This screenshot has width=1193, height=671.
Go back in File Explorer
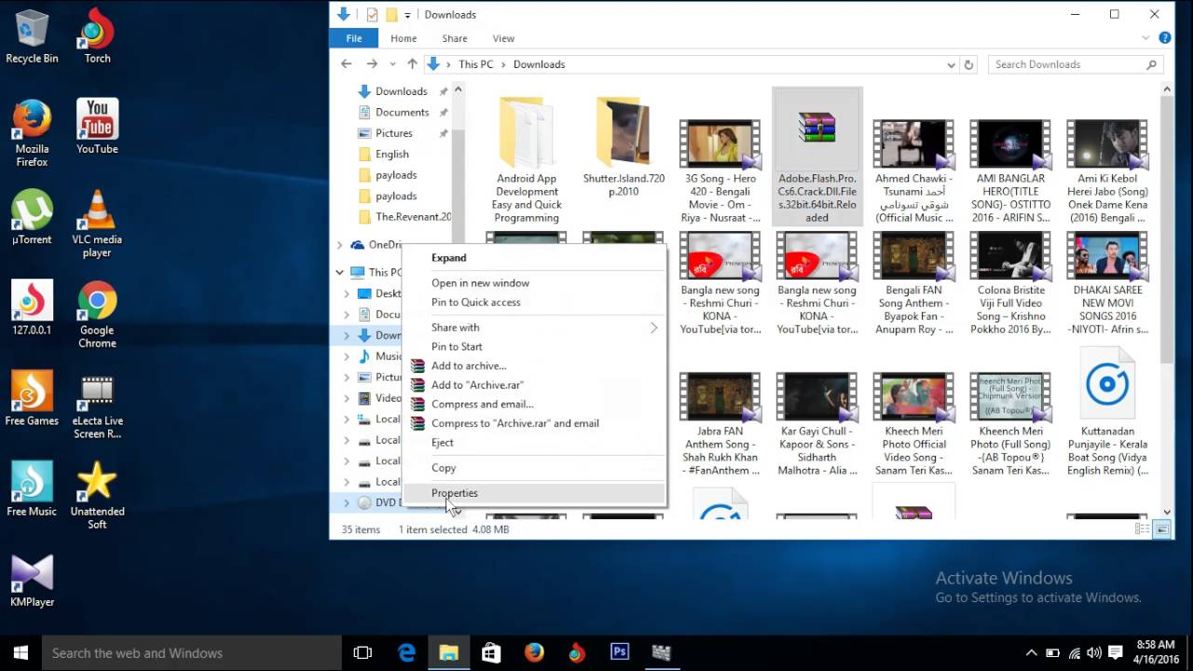(347, 64)
